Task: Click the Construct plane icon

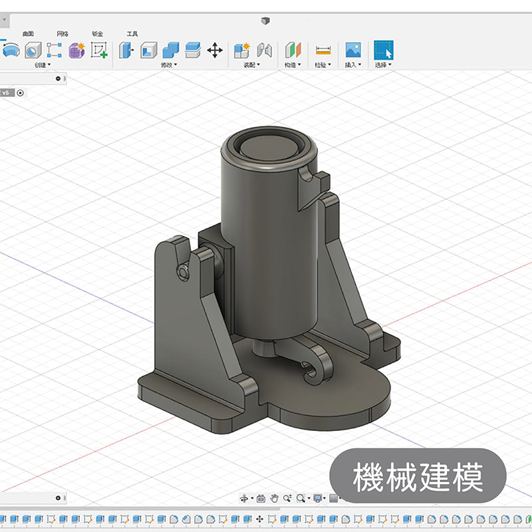Action: [x=293, y=51]
